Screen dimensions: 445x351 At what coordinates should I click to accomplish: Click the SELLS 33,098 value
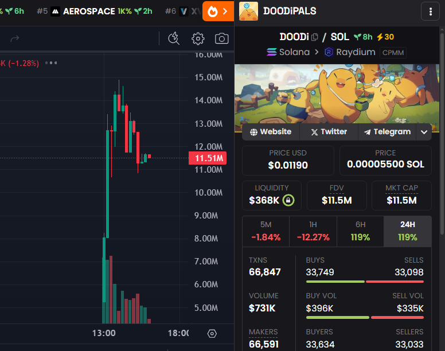[409, 272]
